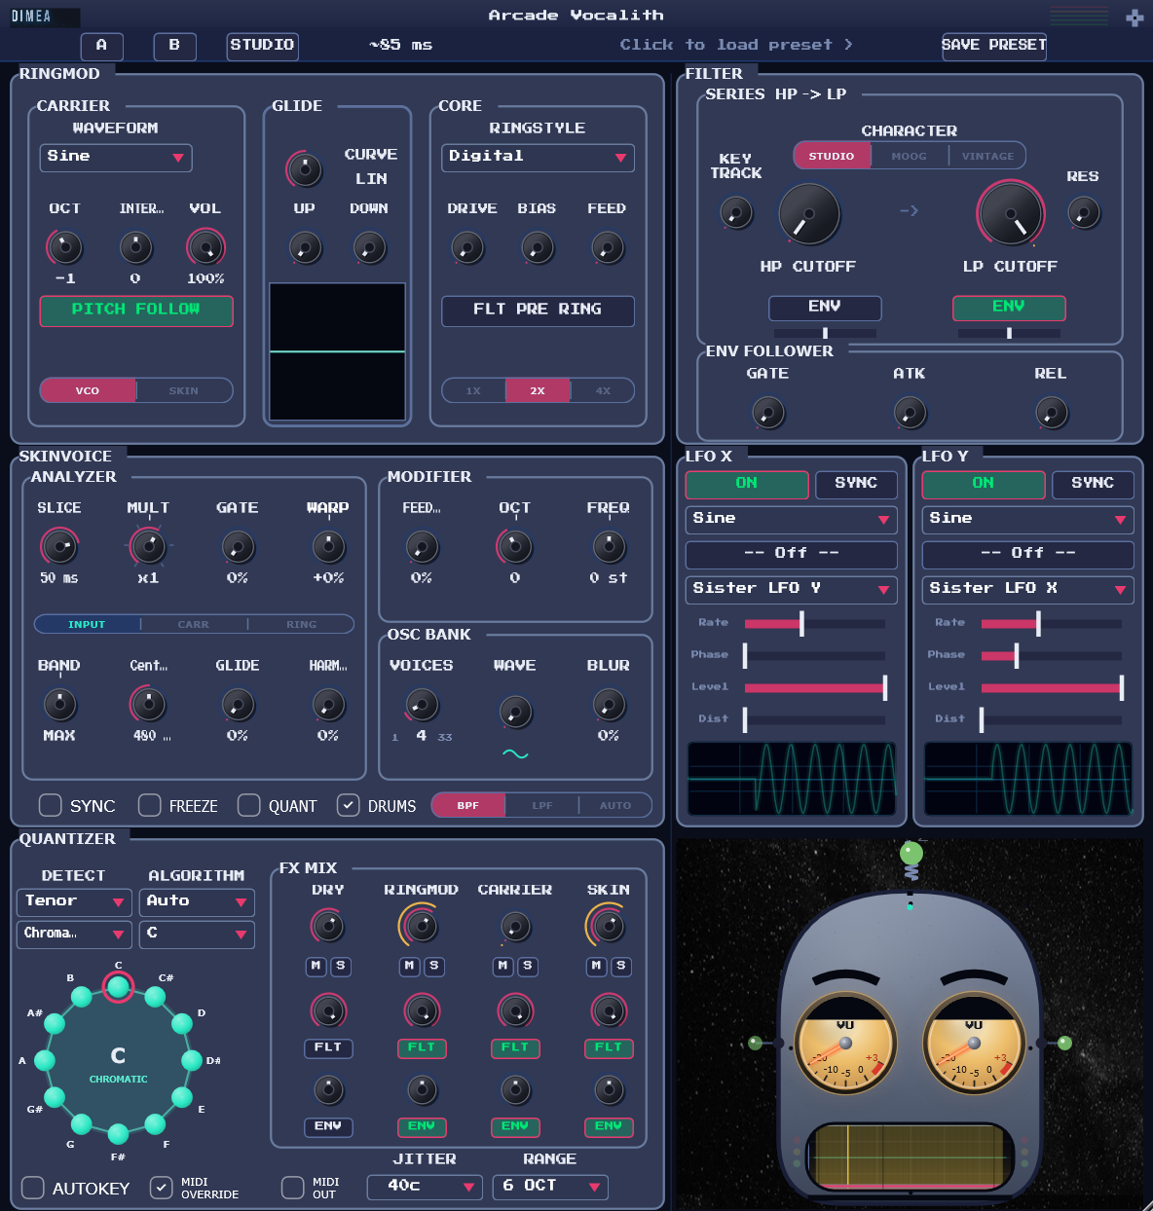1153x1211 pixels.
Task: Mute the RINGMOD channel with M
Action: click(x=410, y=966)
